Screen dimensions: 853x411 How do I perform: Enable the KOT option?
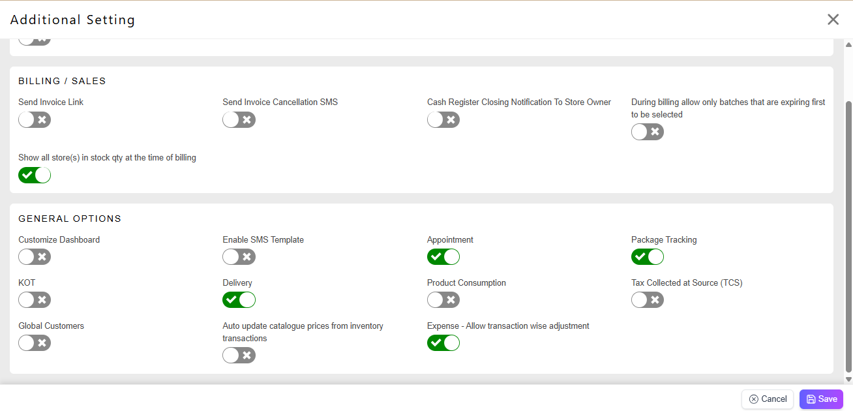point(35,300)
